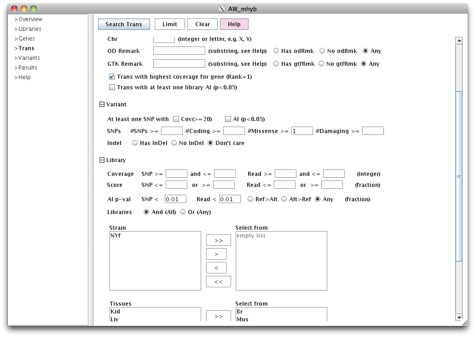The image size is (475, 337).
Task: Select the Has InDel radio option
Action: coord(135,143)
